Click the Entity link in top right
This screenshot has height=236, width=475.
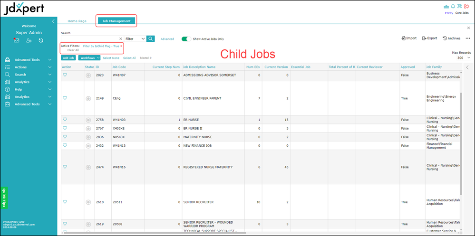pyautogui.click(x=449, y=13)
